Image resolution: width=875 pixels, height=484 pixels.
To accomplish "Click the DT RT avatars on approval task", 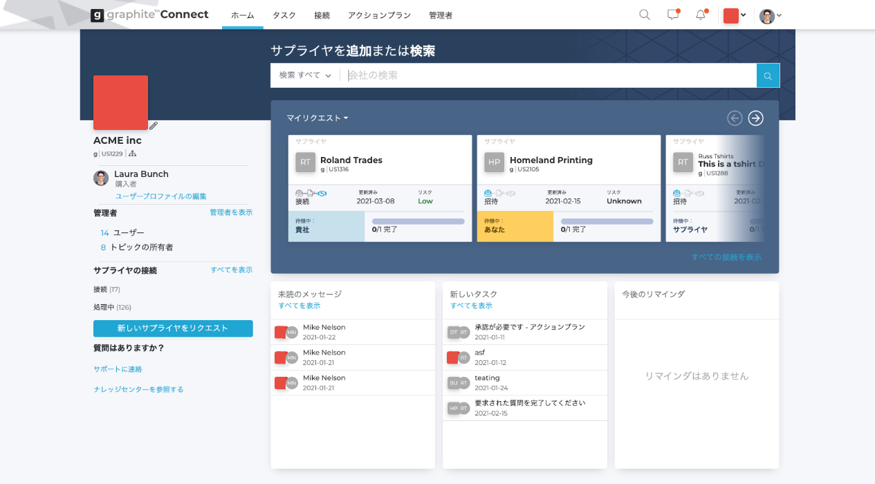I will [459, 332].
